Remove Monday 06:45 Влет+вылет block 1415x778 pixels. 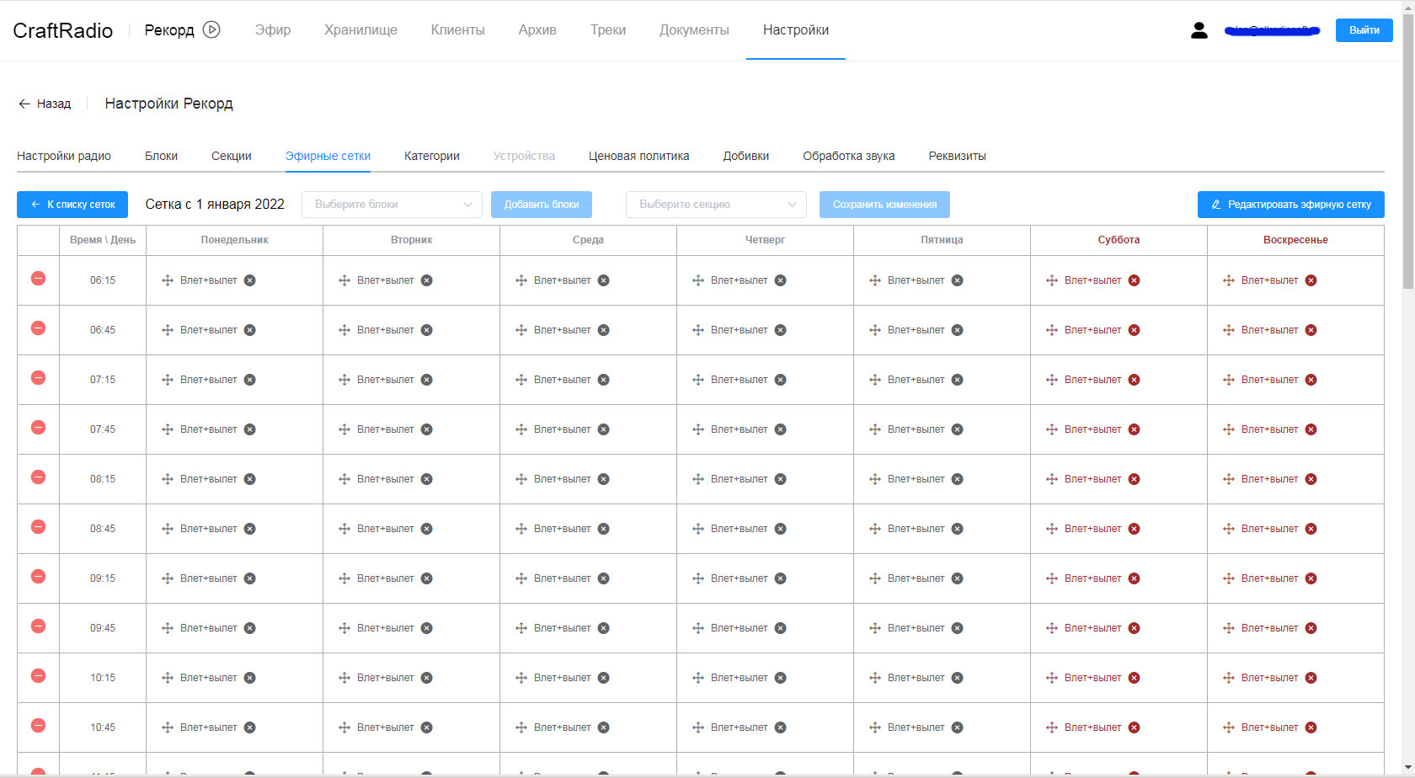[250, 330]
